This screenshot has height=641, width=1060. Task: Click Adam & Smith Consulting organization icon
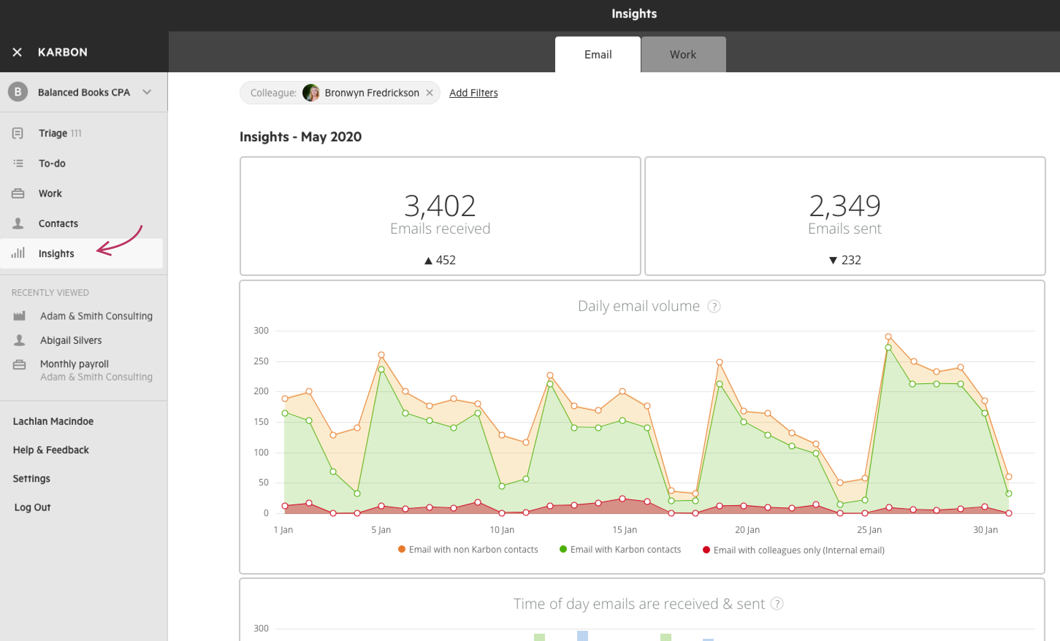pos(19,316)
